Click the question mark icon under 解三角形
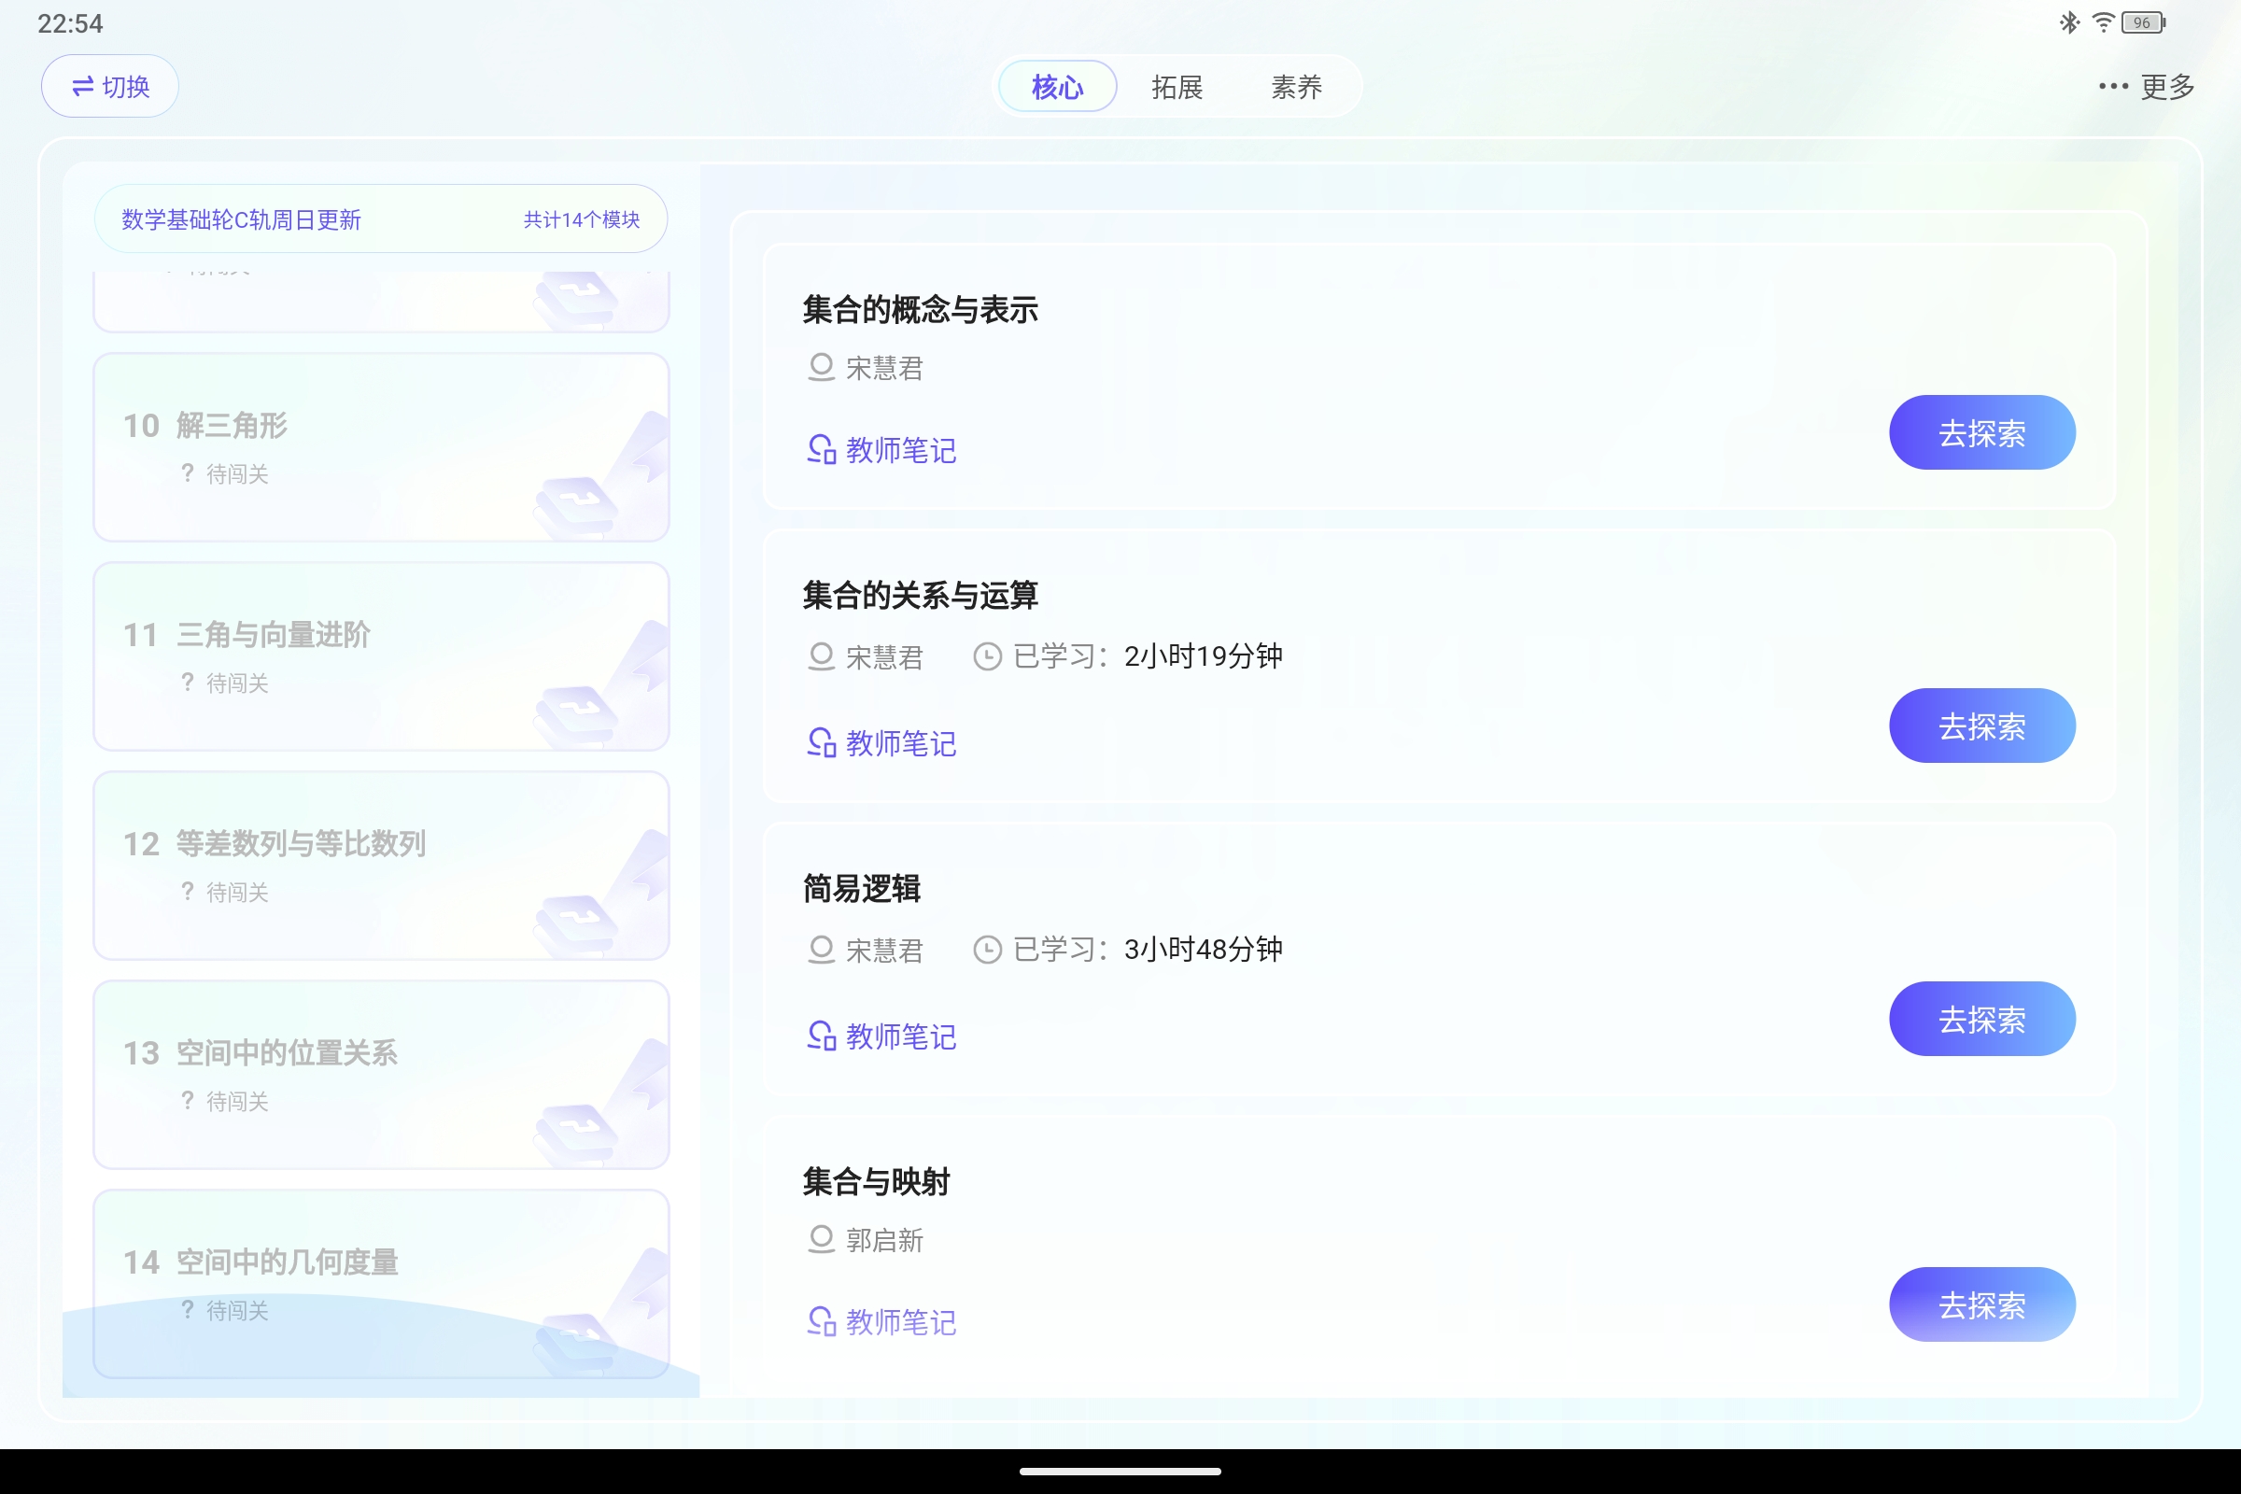2241x1494 pixels. tap(188, 473)
